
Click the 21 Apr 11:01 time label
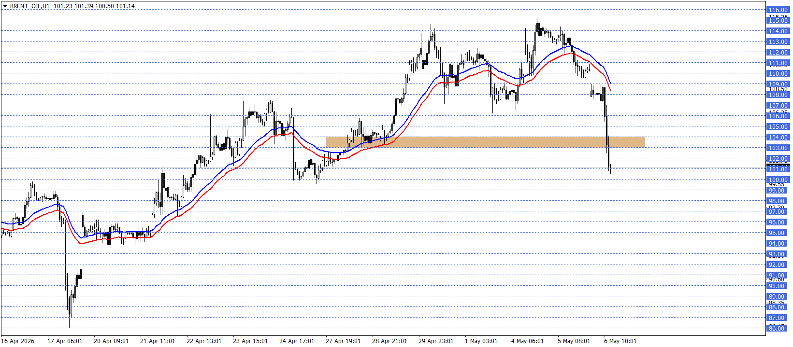158,341
